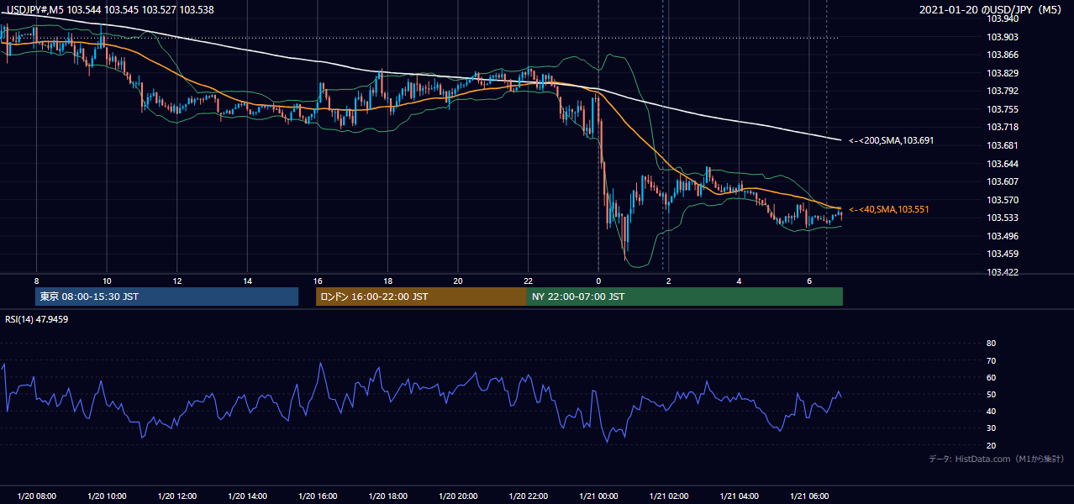Click RSI axis level 30

click(991, 428)
